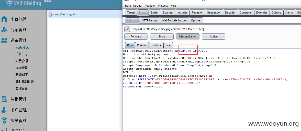Image resolution: width=301 pixels, height=131 pixels.
Task: Click the Accept-Encoding: gzip, deflate line
Action: click(x=150, y=69)
